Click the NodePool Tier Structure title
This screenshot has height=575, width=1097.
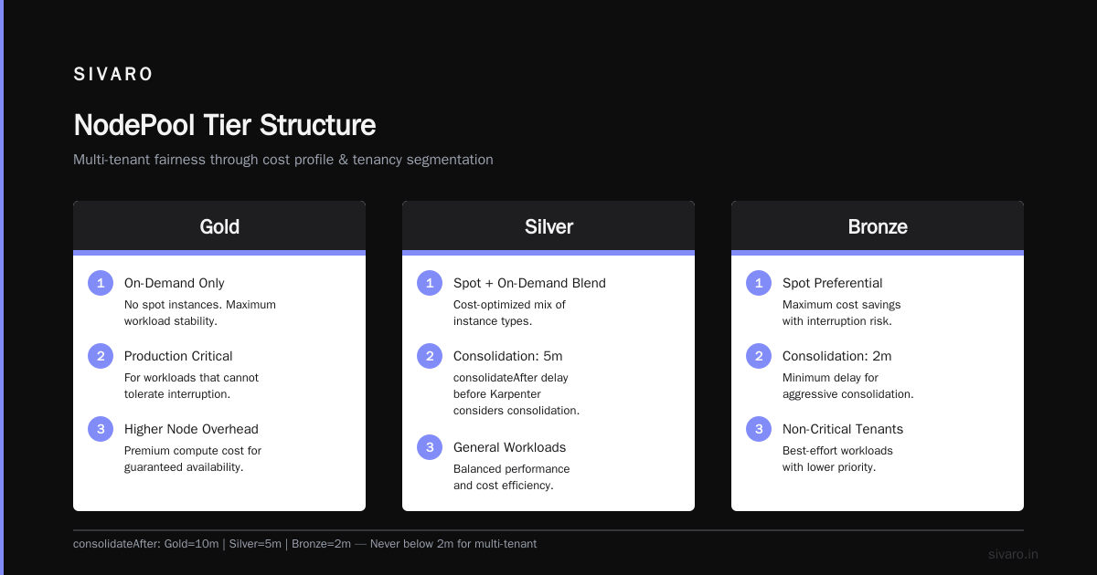(x=224, y=125)
